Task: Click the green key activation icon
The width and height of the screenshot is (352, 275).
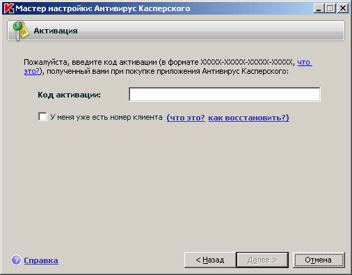Action: (x=20, y=31)
